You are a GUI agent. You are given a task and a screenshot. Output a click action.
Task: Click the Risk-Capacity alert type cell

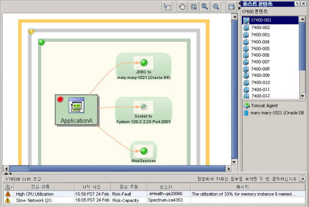[126, 201]
